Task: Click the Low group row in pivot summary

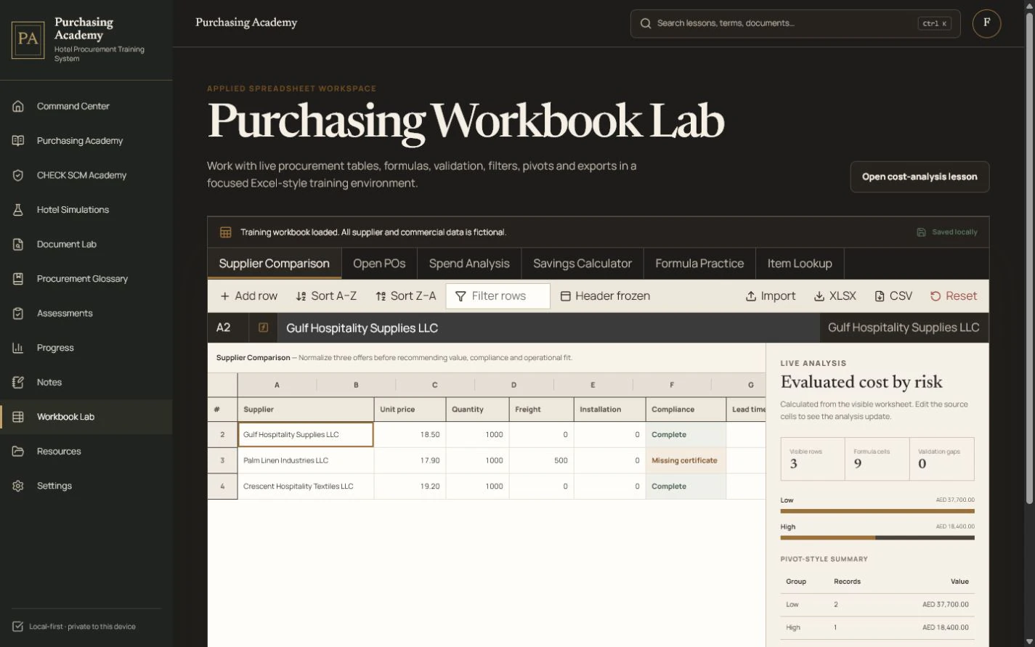Action: pos(877,604)
